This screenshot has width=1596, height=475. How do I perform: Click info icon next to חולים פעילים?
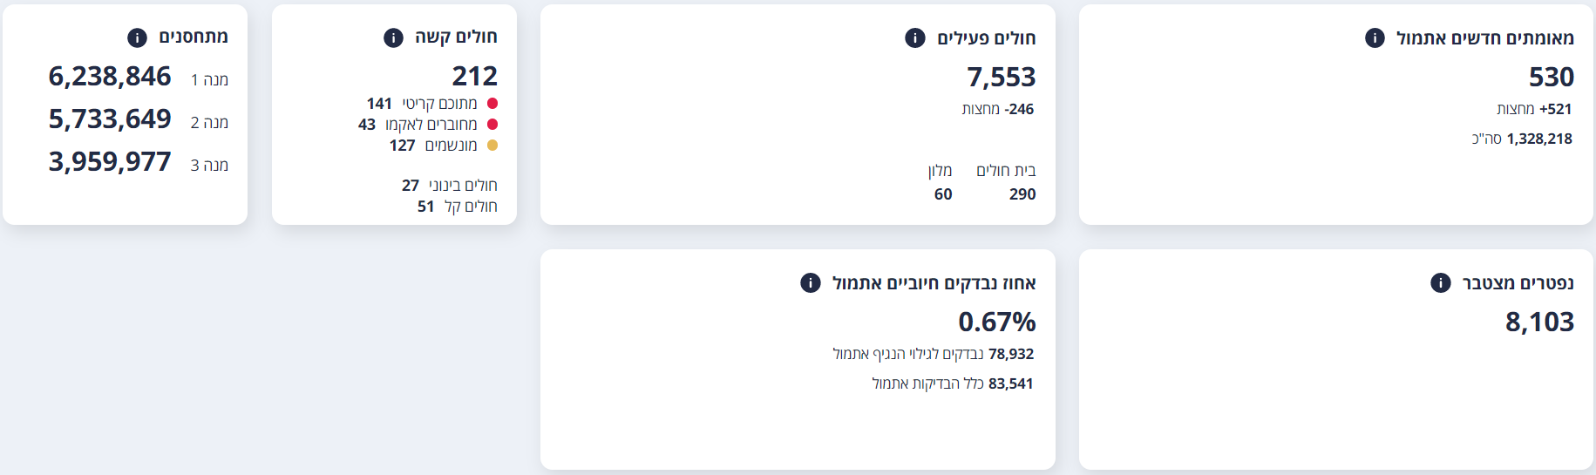point(914,37)
